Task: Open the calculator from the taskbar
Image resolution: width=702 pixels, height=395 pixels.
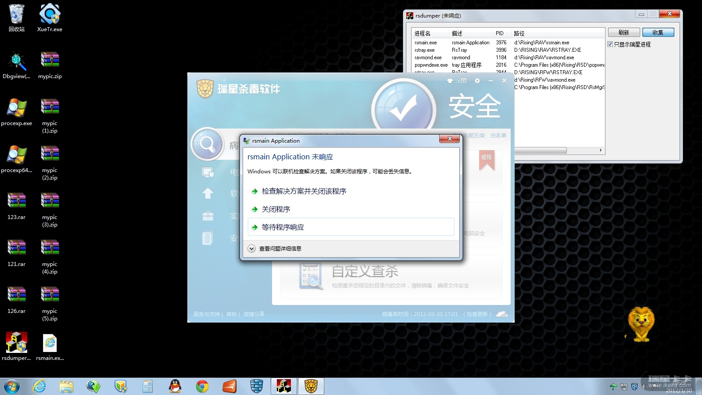Action: tap(147, 386)
